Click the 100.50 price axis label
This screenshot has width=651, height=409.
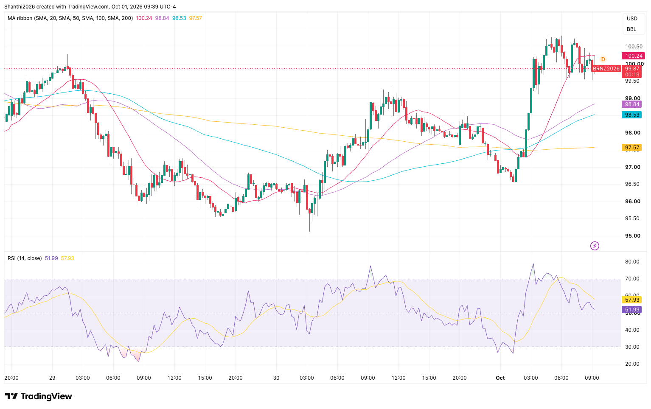(634, 47)
